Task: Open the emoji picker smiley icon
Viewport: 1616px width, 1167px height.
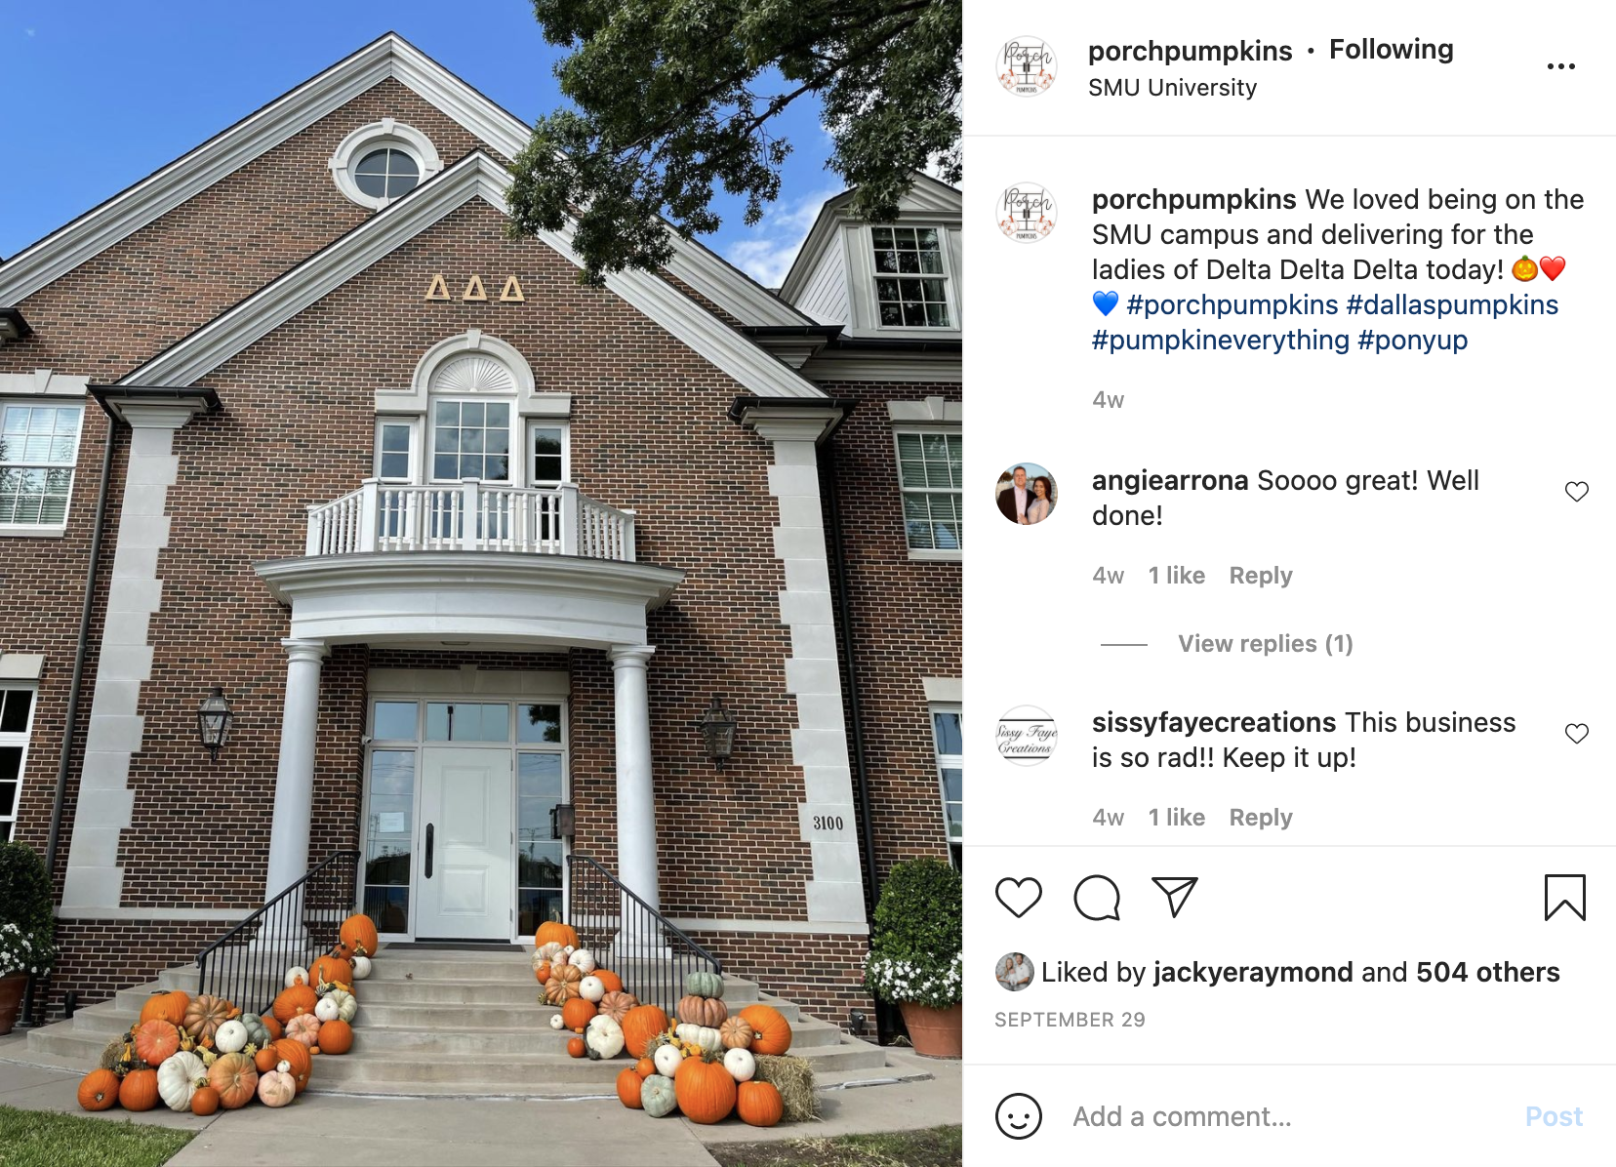Action: coord(1019,1116)
